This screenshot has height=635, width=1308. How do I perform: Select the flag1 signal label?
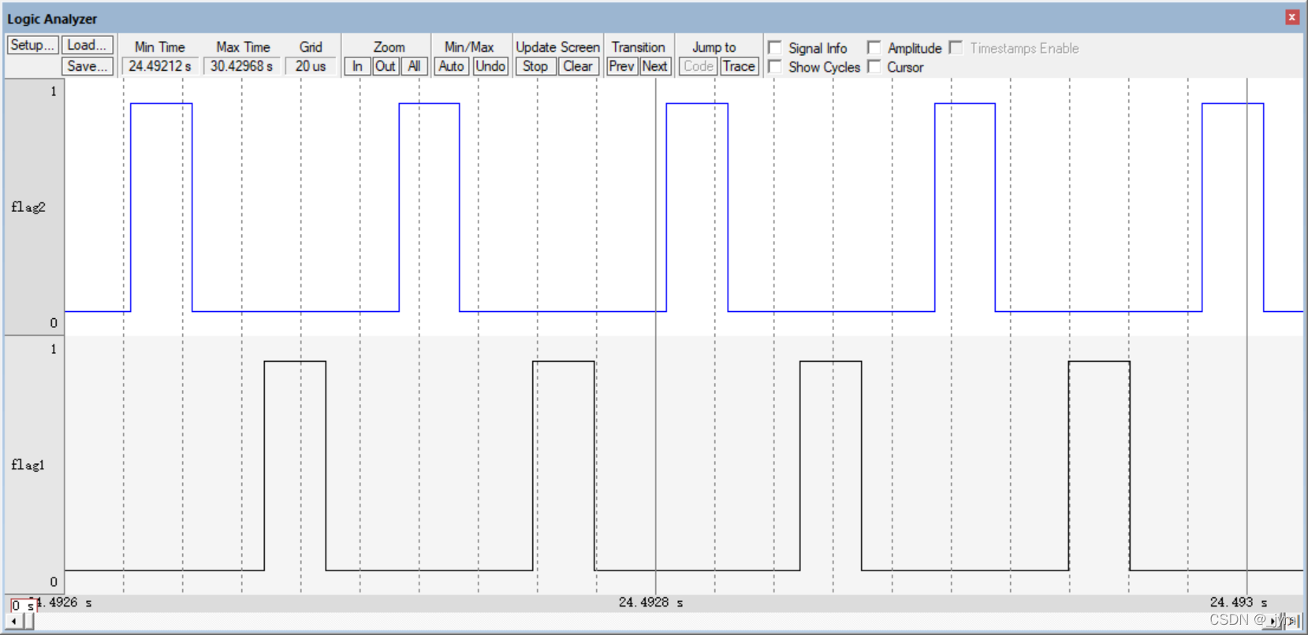28,465
